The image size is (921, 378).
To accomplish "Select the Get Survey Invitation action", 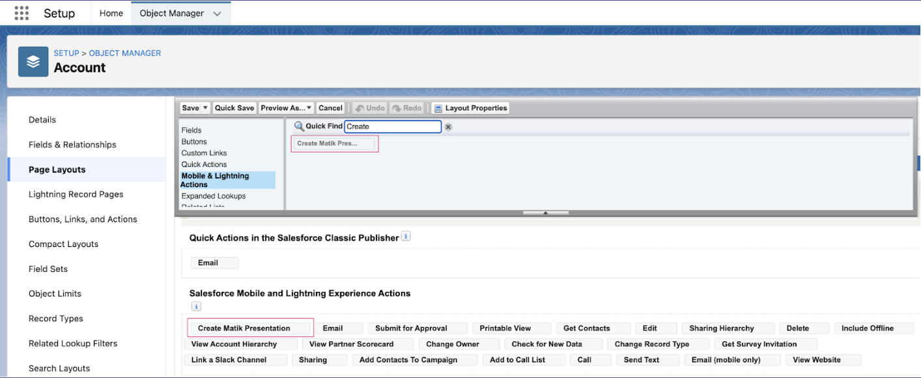I will click(766, 344).
